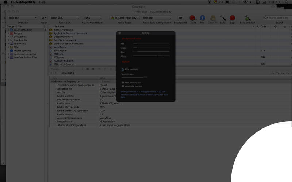This screenshot has width=292, height=182.
Task: Toggle Breakpoints in the toolbar
Action: (180, 18)
